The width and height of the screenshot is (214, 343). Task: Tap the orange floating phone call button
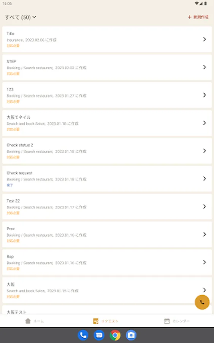(x=202, y=302)
